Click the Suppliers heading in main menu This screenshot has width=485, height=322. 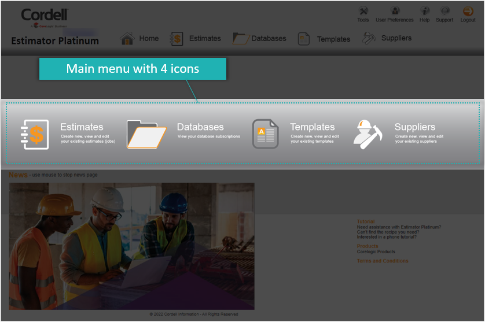tap(415, 127)
